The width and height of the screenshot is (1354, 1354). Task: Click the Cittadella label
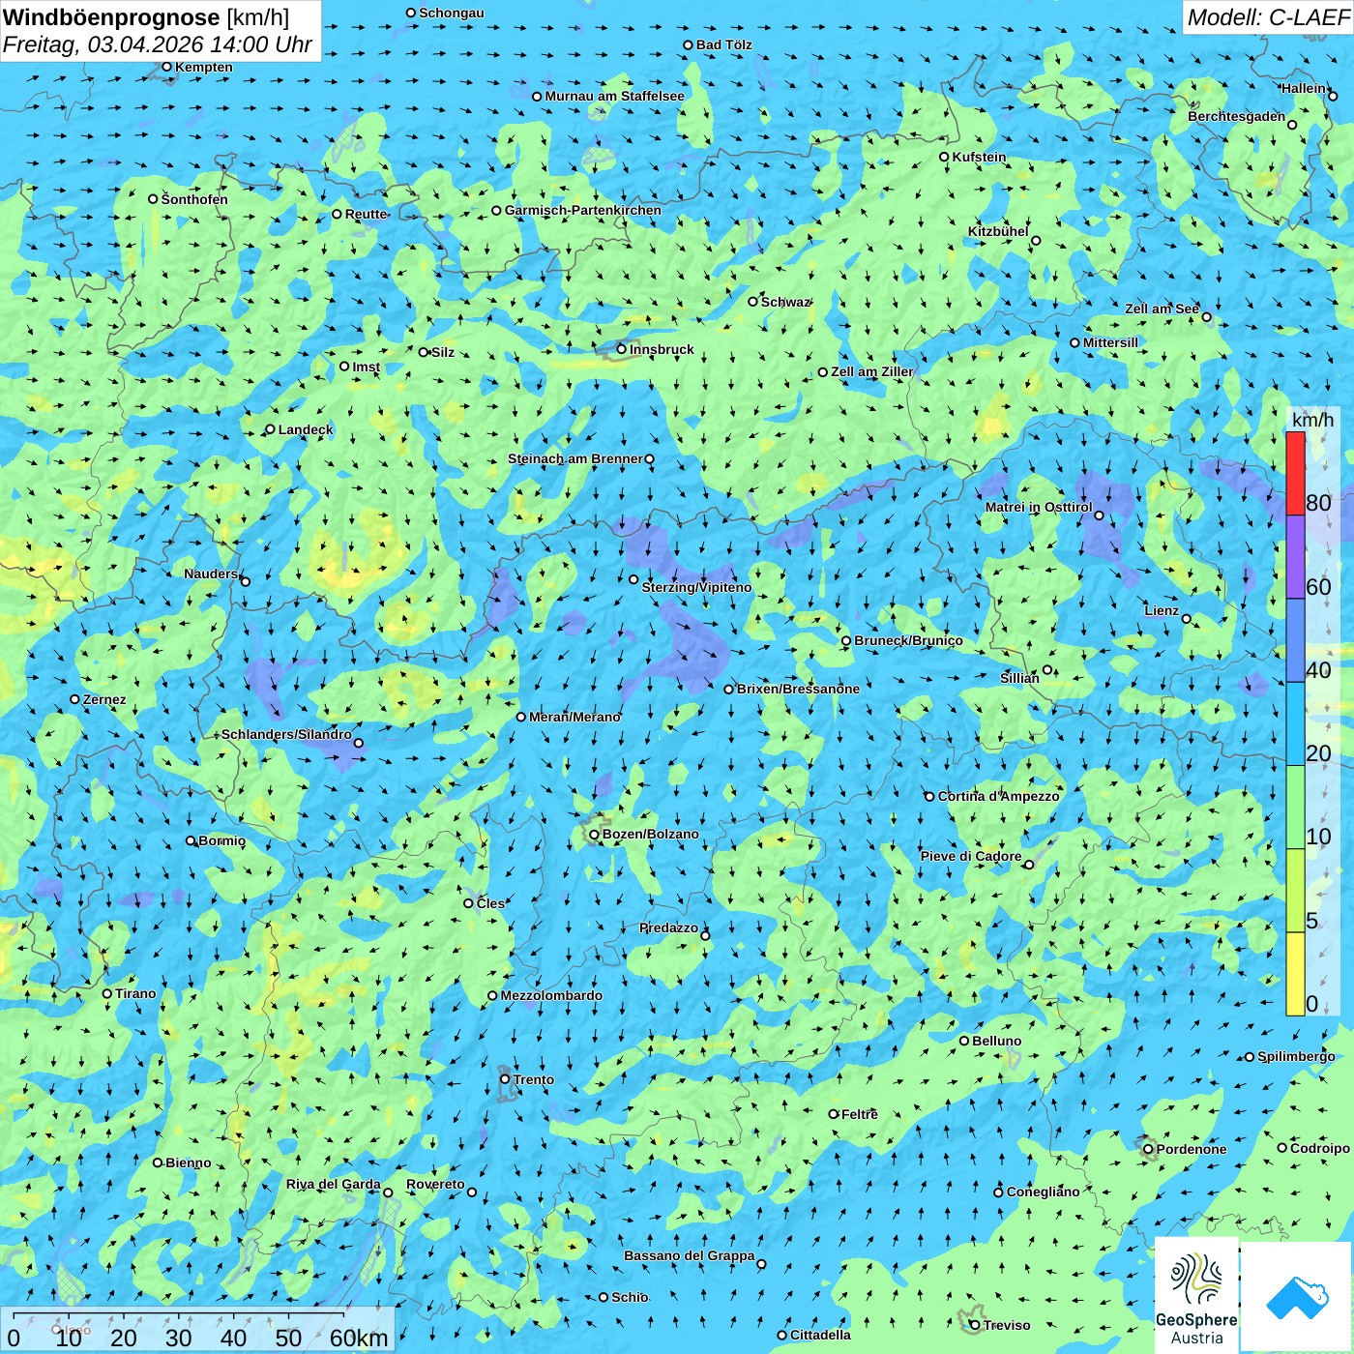pyautogui.click(x=820, y=1335)
